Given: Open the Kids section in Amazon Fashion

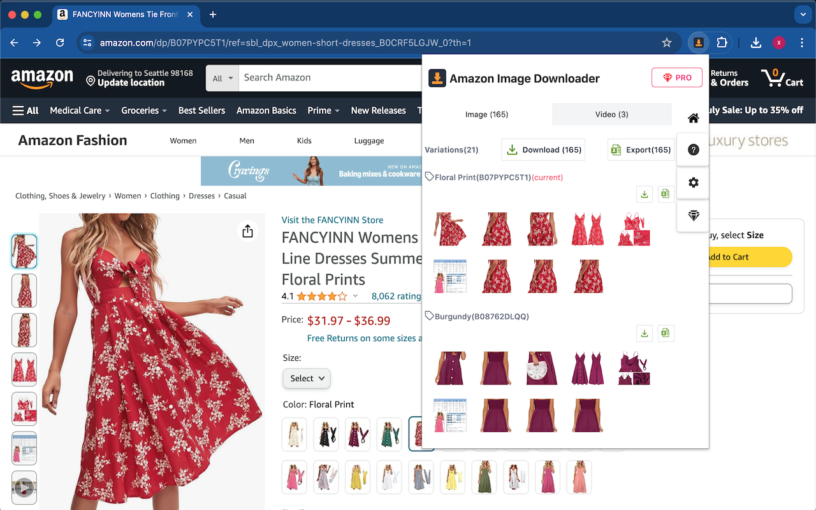Looking at the screenshot, I should [304, 141].
